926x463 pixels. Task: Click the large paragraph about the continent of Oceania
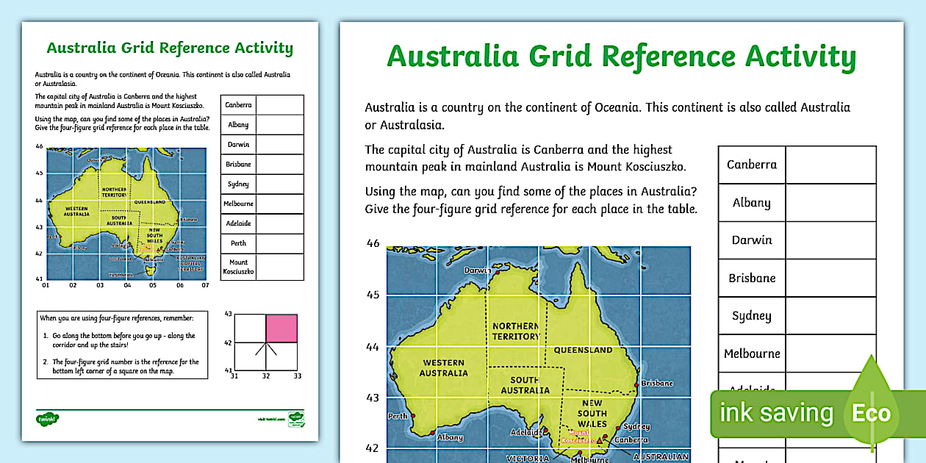(x=608, y=116)
